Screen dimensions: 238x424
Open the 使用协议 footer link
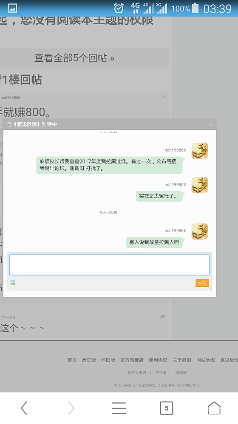click(158, 360)
